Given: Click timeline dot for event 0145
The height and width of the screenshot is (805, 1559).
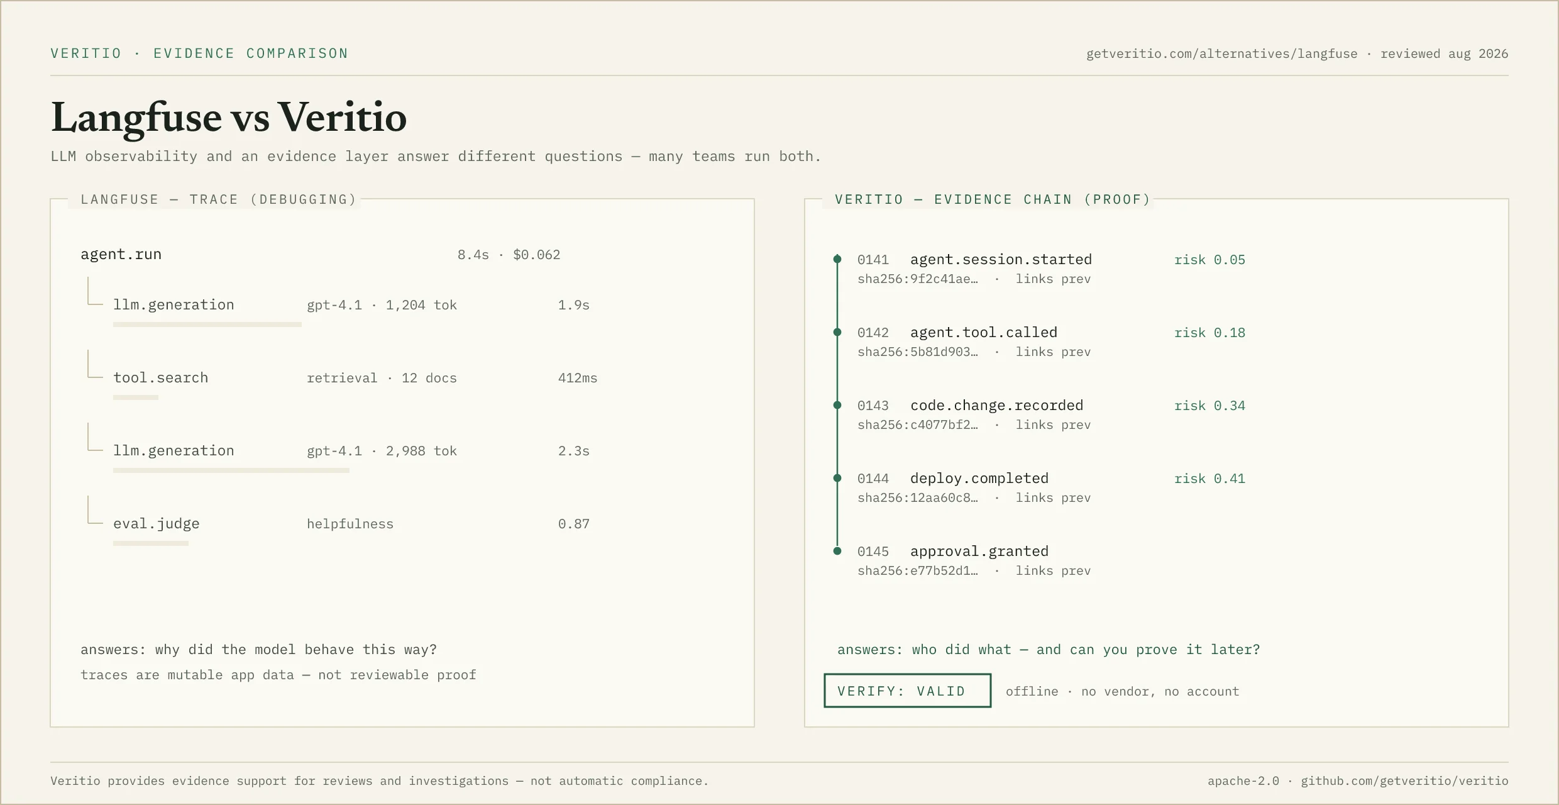Looking at the screenshot, I should click(x=837, y=551).
